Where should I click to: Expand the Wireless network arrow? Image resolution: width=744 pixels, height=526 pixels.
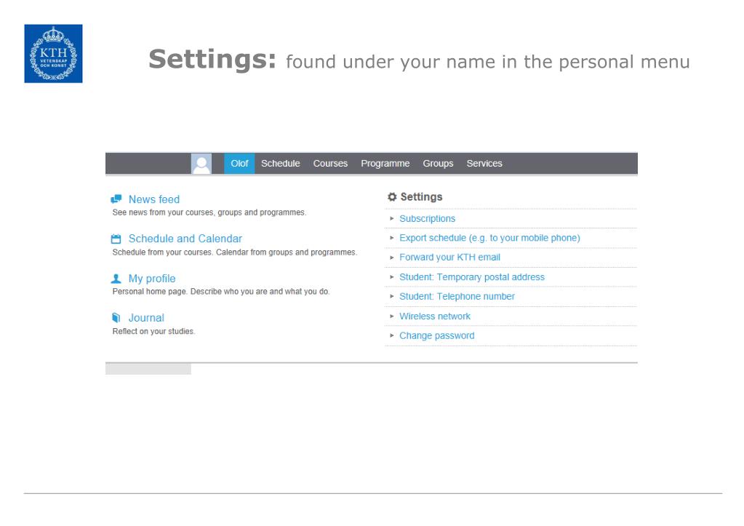pyautogui.click(x=392, y=316)
